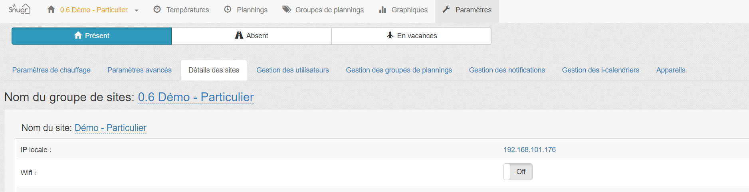This screenshot has width=749, height=192.
Task: Open Gestion des notifications tab
Action: click(x=507, y=70)
